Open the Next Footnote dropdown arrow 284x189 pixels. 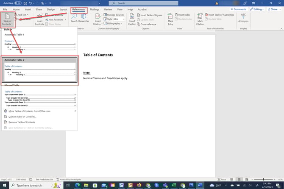(x=65, y=19)
